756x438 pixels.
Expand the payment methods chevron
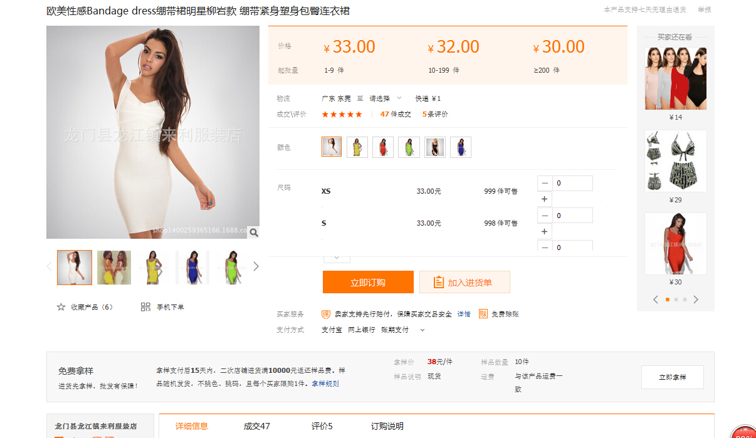tap(423, 330)
